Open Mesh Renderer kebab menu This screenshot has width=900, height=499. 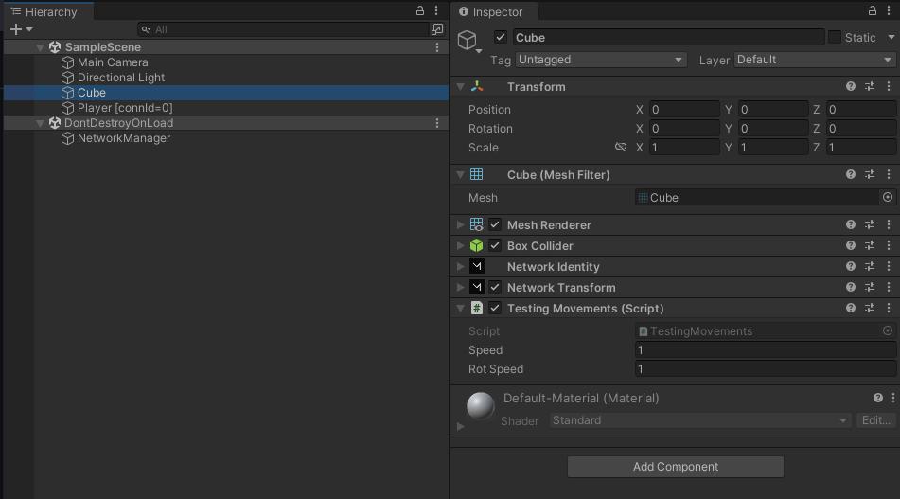coord(889,224)
